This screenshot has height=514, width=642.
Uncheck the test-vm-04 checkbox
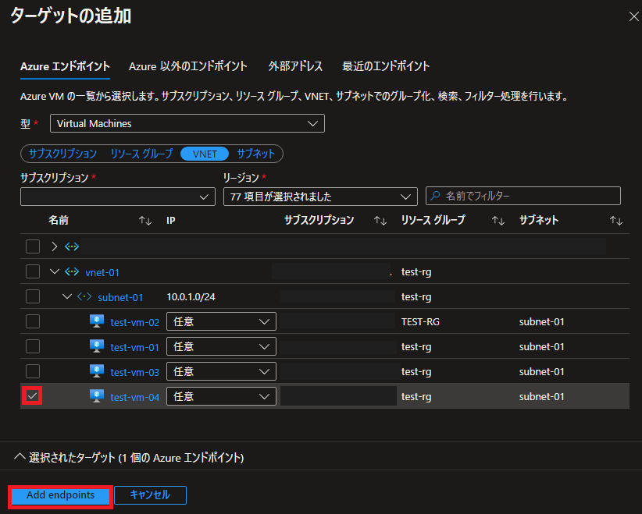(32, 395)
